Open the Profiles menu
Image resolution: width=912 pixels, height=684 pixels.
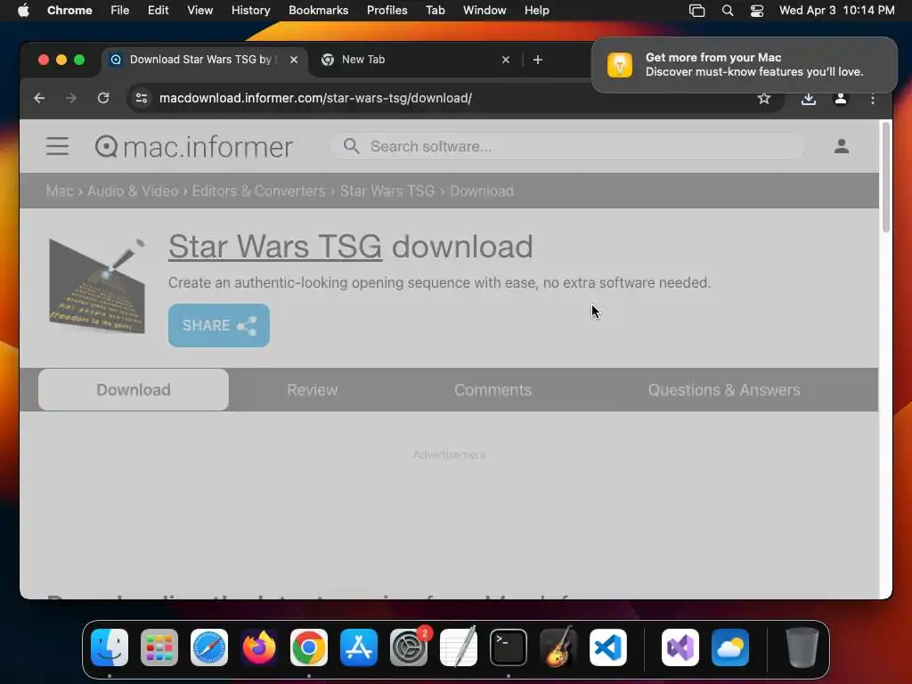point(387,11)
